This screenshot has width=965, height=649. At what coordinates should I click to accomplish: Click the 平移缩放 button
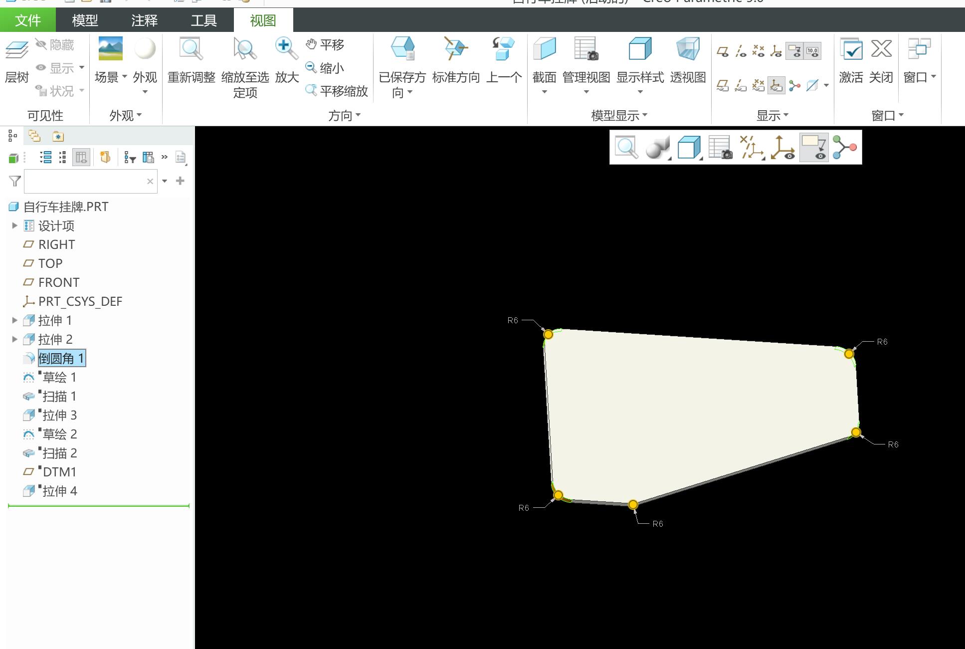click(x=337, y=91)
